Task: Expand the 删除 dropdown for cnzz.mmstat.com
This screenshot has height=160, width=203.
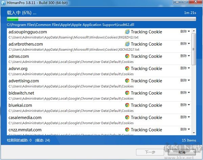Action: point(185,129)
